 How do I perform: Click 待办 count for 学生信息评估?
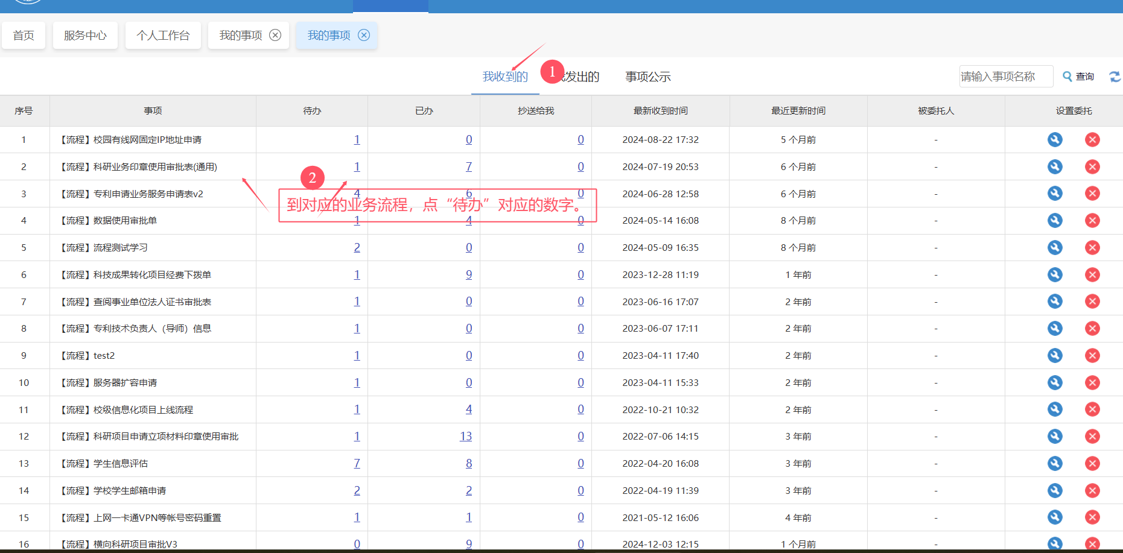point(357,464)
